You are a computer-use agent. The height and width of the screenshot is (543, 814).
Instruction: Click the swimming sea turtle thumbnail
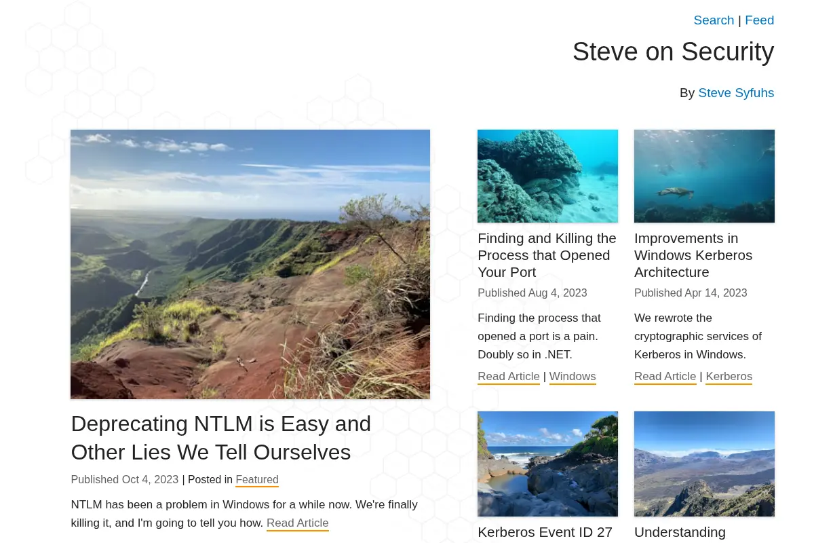coord(704,176)
